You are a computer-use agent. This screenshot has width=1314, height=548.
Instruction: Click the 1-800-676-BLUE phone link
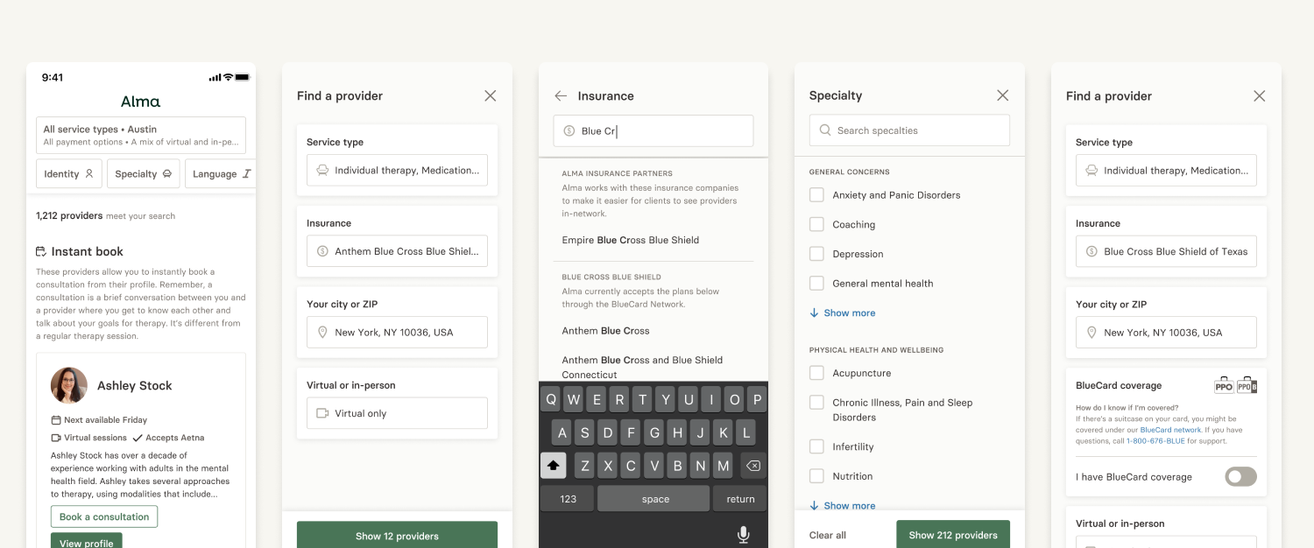1155,440
